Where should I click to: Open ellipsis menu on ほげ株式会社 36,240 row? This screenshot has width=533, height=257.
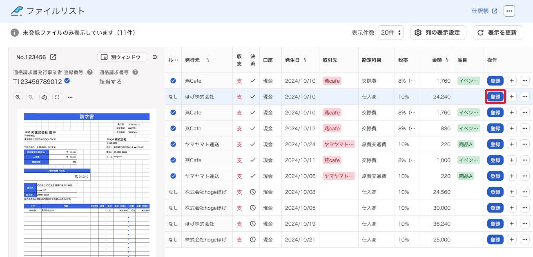pyautogui.click(x=525, y=224)
